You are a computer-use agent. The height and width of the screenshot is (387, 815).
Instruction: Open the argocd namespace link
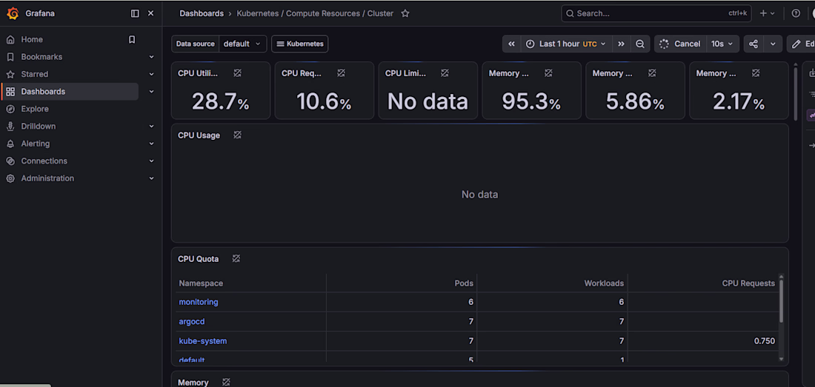click(x=192, y=322)
